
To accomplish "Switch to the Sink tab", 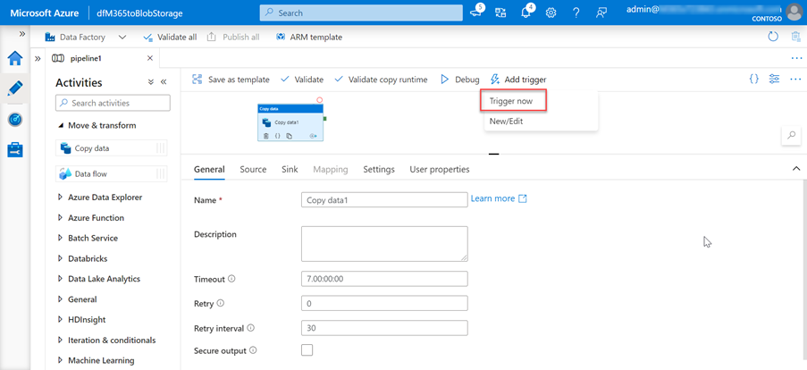I will [290, 169].
